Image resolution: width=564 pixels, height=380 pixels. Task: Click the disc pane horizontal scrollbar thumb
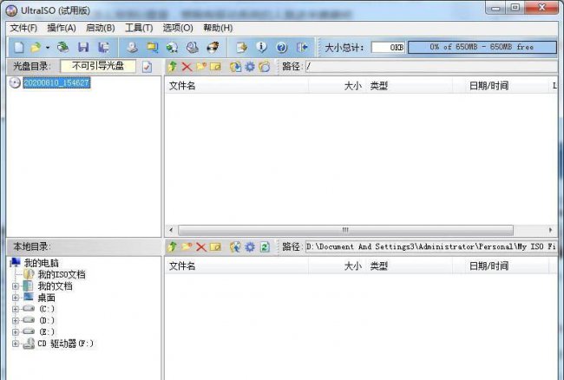[345, 230]
